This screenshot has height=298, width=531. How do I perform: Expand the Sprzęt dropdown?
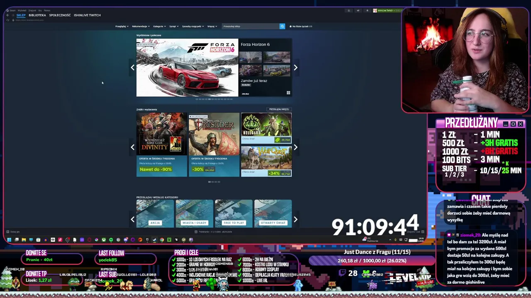[x=173, y=26]
